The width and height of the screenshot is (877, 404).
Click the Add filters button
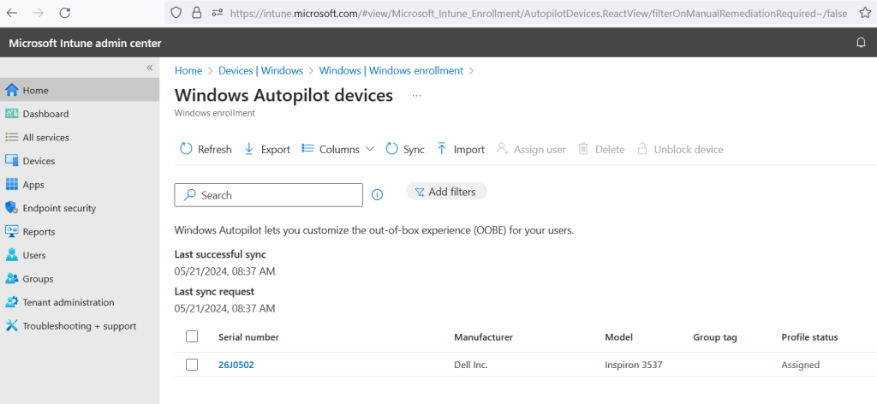(x=445, y=192)
